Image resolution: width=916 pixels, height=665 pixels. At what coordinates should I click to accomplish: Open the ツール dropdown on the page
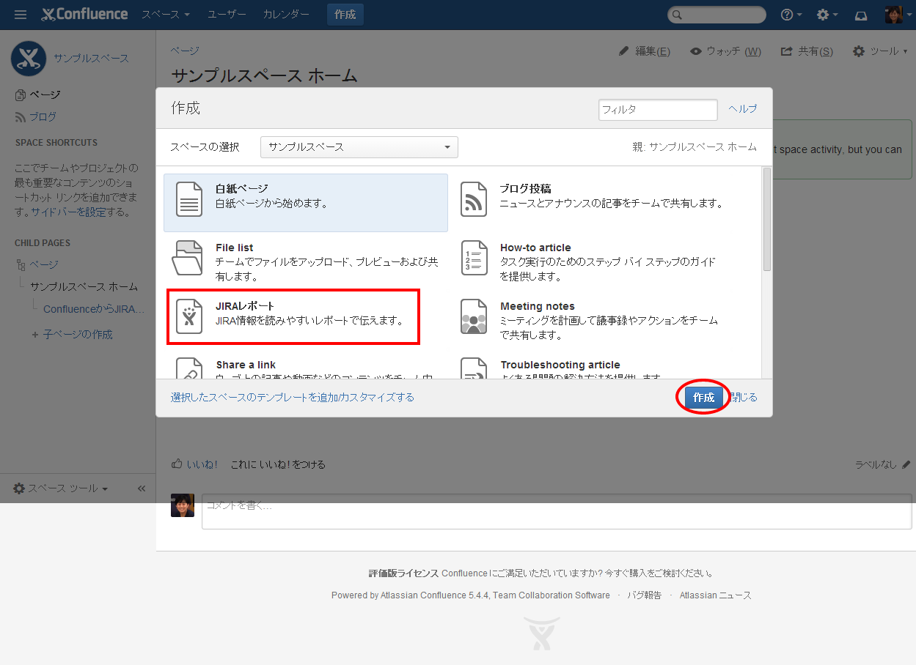pos(880,51)
